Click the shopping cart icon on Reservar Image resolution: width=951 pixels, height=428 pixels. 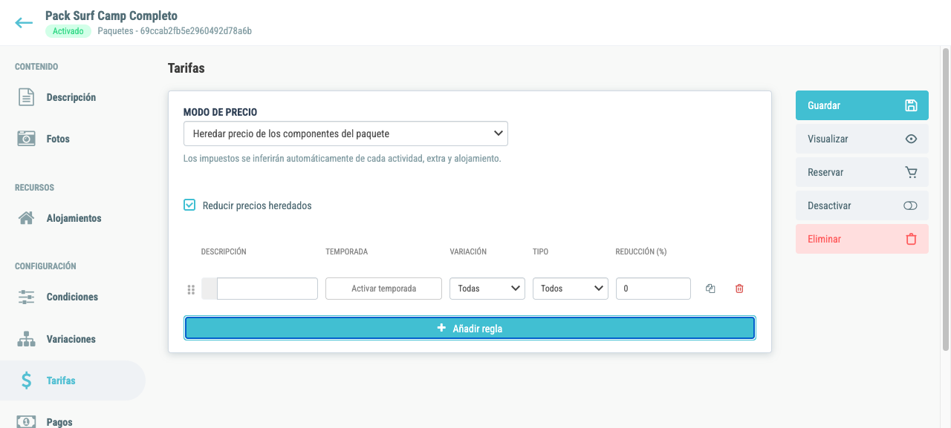pyautogui.click(x=911, y=172)
